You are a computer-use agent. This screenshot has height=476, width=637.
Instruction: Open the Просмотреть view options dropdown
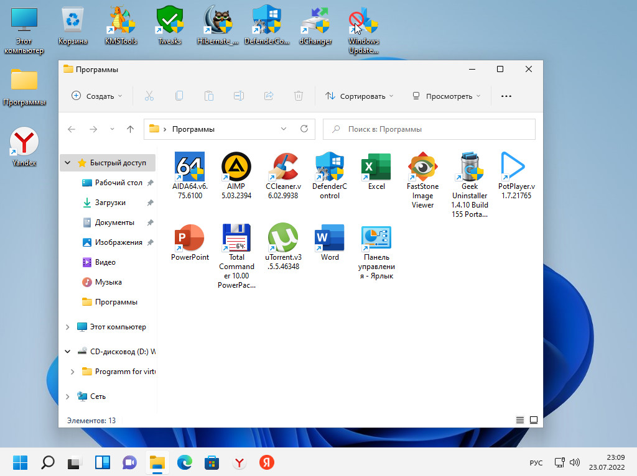pos(447,96)
